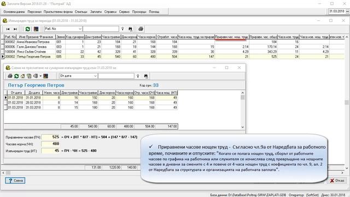The height and width of the screenshot is (197, 350).
Task: Click filter key icon beside От дата field
Action: (138, 76)
